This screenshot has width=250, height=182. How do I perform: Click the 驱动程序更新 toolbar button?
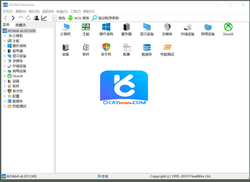point(105,18)
